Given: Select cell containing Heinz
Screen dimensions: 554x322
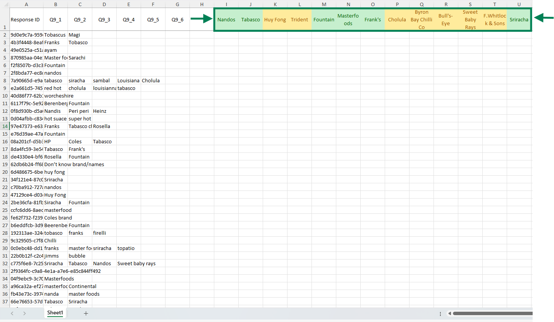Looking at the screenshot, I should tap(104, 111).
